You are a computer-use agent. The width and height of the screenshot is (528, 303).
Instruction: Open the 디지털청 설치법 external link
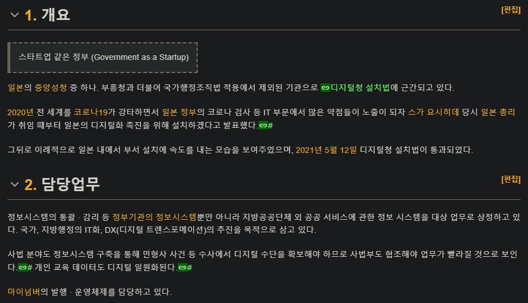359,88
